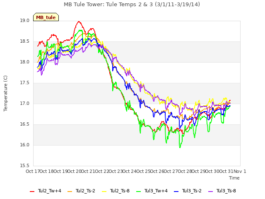This screenshot has width=265, height=199.
Task: Click the 15.5 y-axis tick label
Action: pyautogui.click(x=25, y=166)
